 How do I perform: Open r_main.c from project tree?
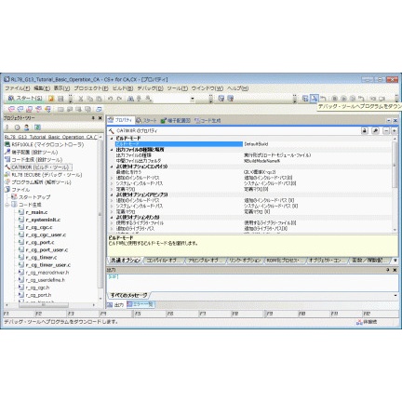coord(36,212)
